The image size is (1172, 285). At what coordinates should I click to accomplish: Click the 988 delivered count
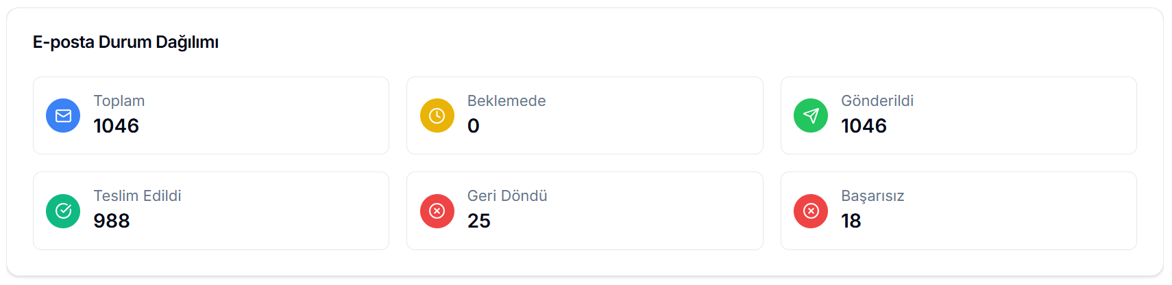pyautogui.click(x=112, y=221)
